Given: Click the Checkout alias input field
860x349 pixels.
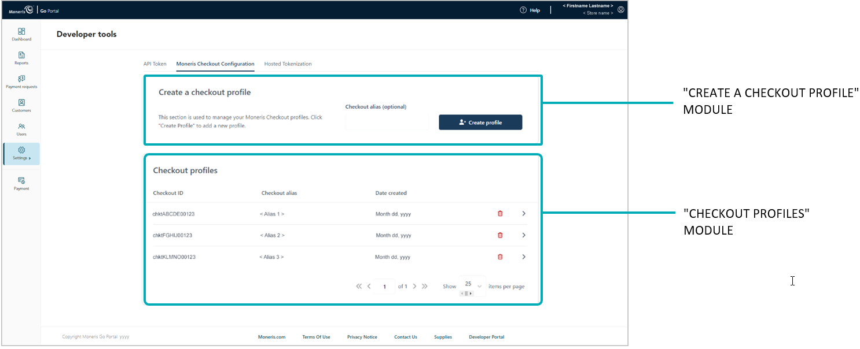Looking at the screenshot, I should 387,122.
